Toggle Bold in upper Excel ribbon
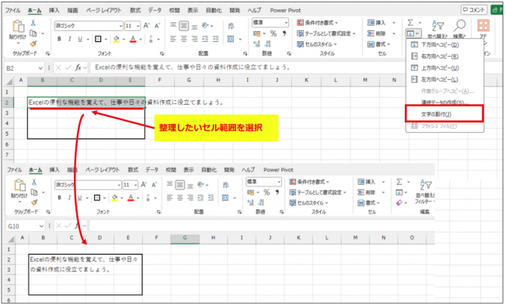Screen dimensions: 505x305 (59, 39)
